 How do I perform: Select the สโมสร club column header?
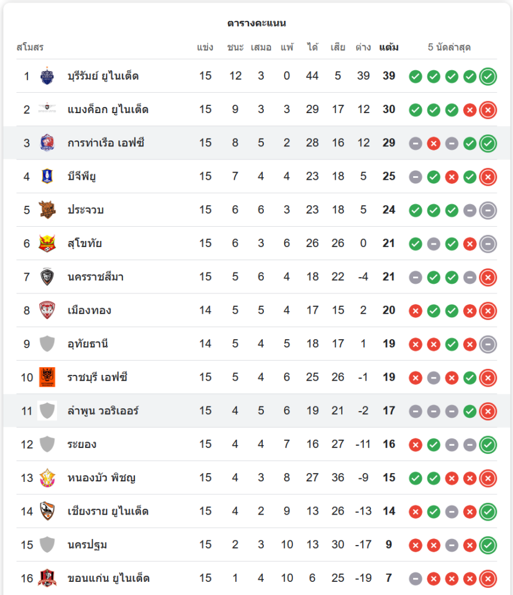point(30,47)
